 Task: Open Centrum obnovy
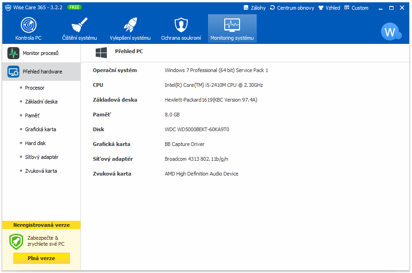(292, 7)
